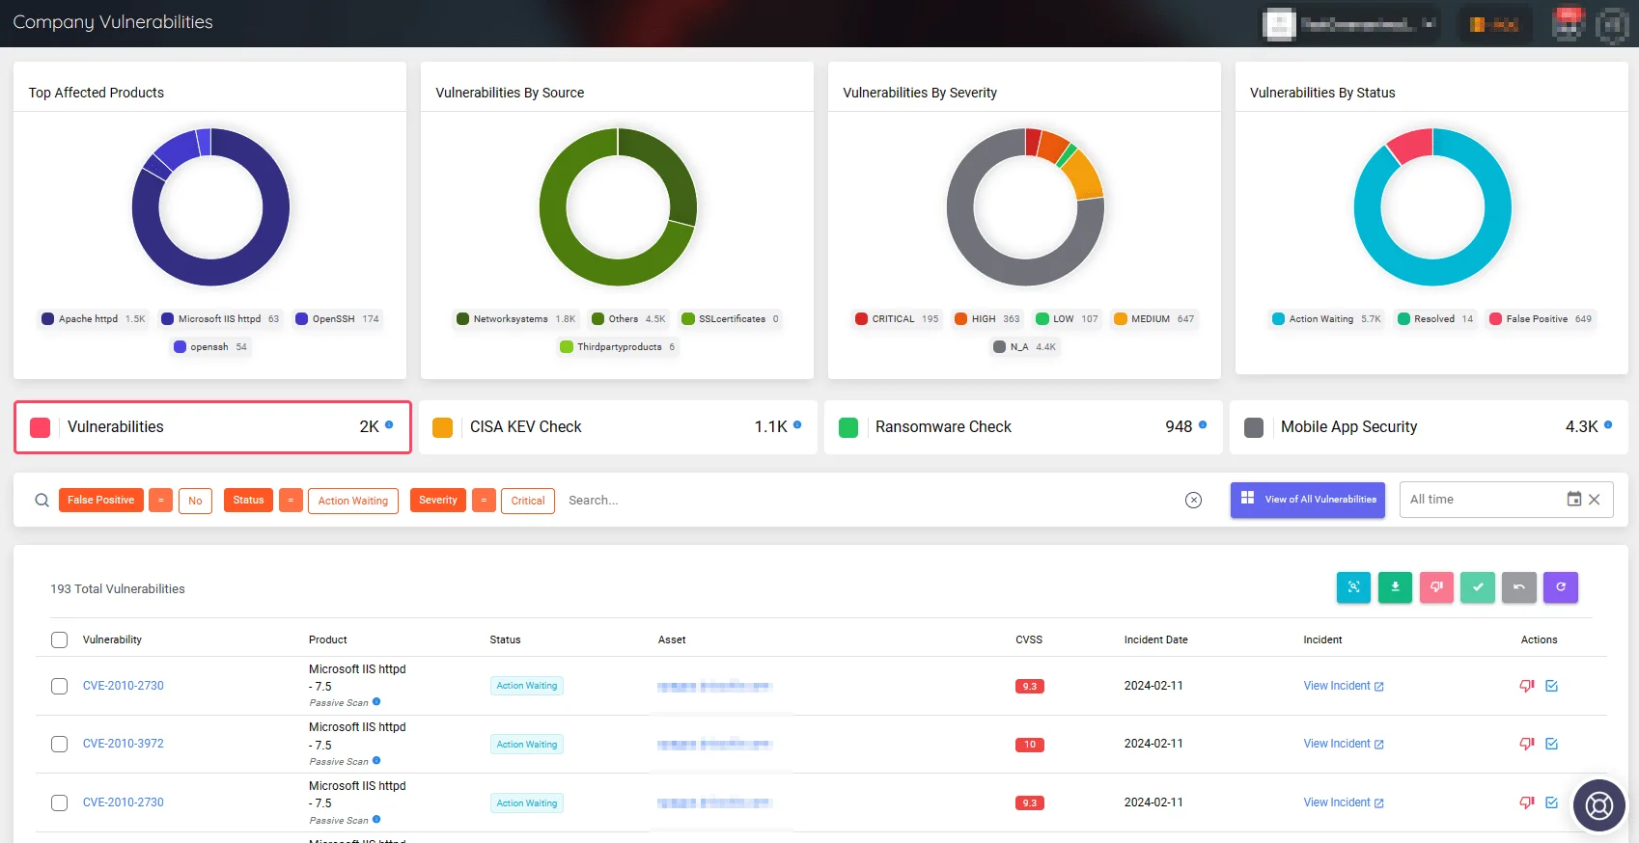The width and height of the screenshot is (1639, 843).
Task: Click into the filter Search input
Action: click(x=869, y=500)
